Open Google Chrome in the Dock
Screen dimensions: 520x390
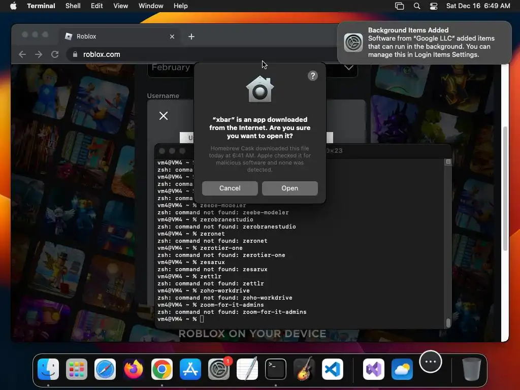pos(162,369)
